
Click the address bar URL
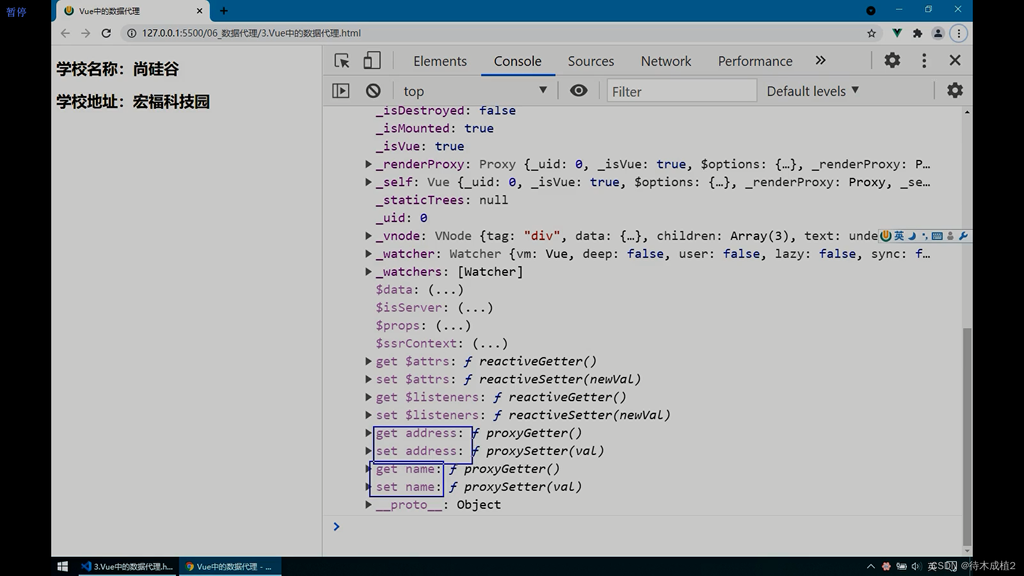251,33
